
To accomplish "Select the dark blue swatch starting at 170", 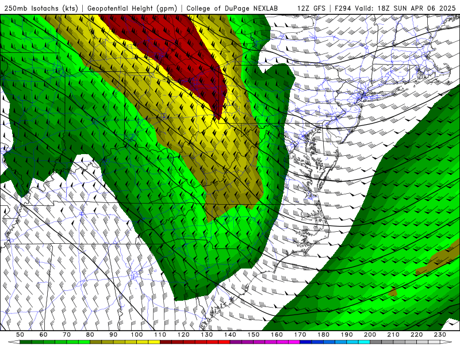I will pos(306,342).
